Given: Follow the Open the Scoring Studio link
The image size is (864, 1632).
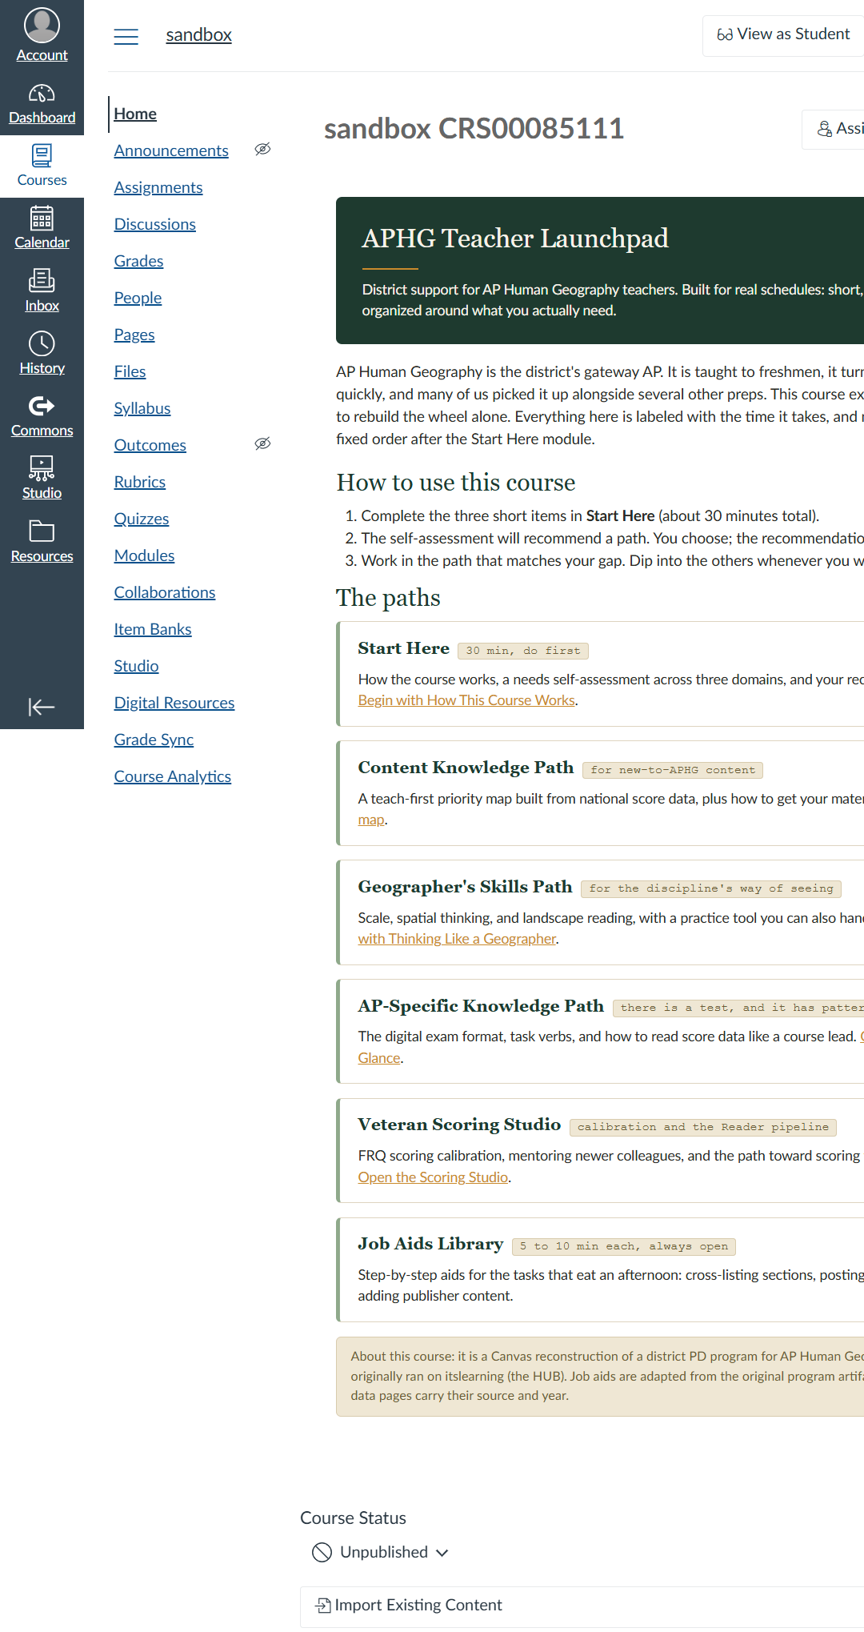Looking at the screenshot, I should (x=433, y=1177).
